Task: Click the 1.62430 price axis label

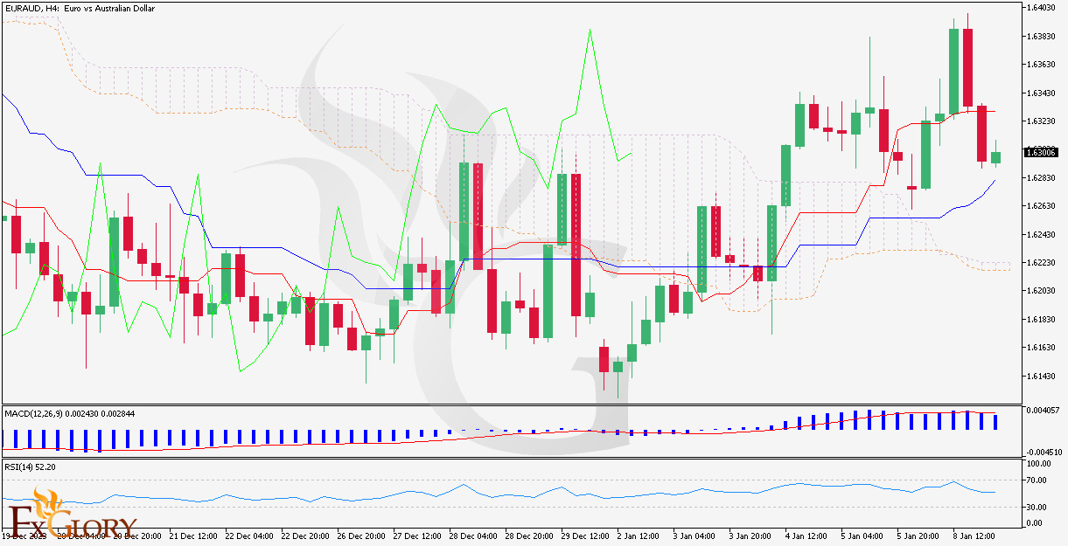Action: 1043,235
